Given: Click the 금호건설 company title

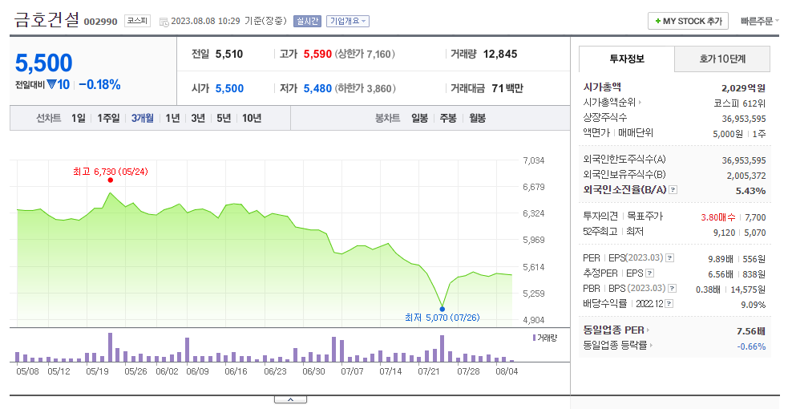Looking at the screenshot, I should (x=46, y=19).
